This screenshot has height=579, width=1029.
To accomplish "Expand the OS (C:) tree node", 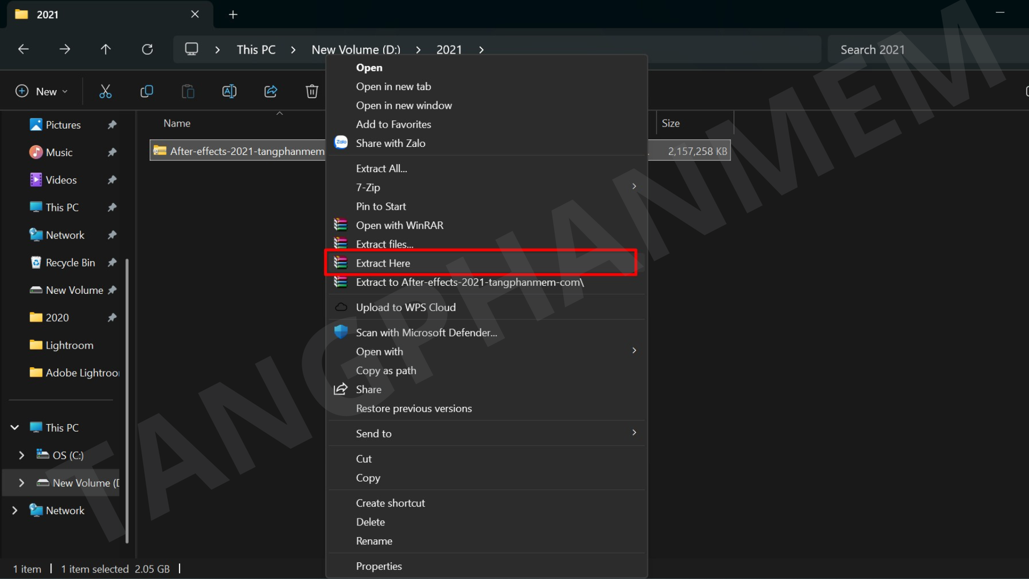I will pyautogui.click(x=21, y=455).
